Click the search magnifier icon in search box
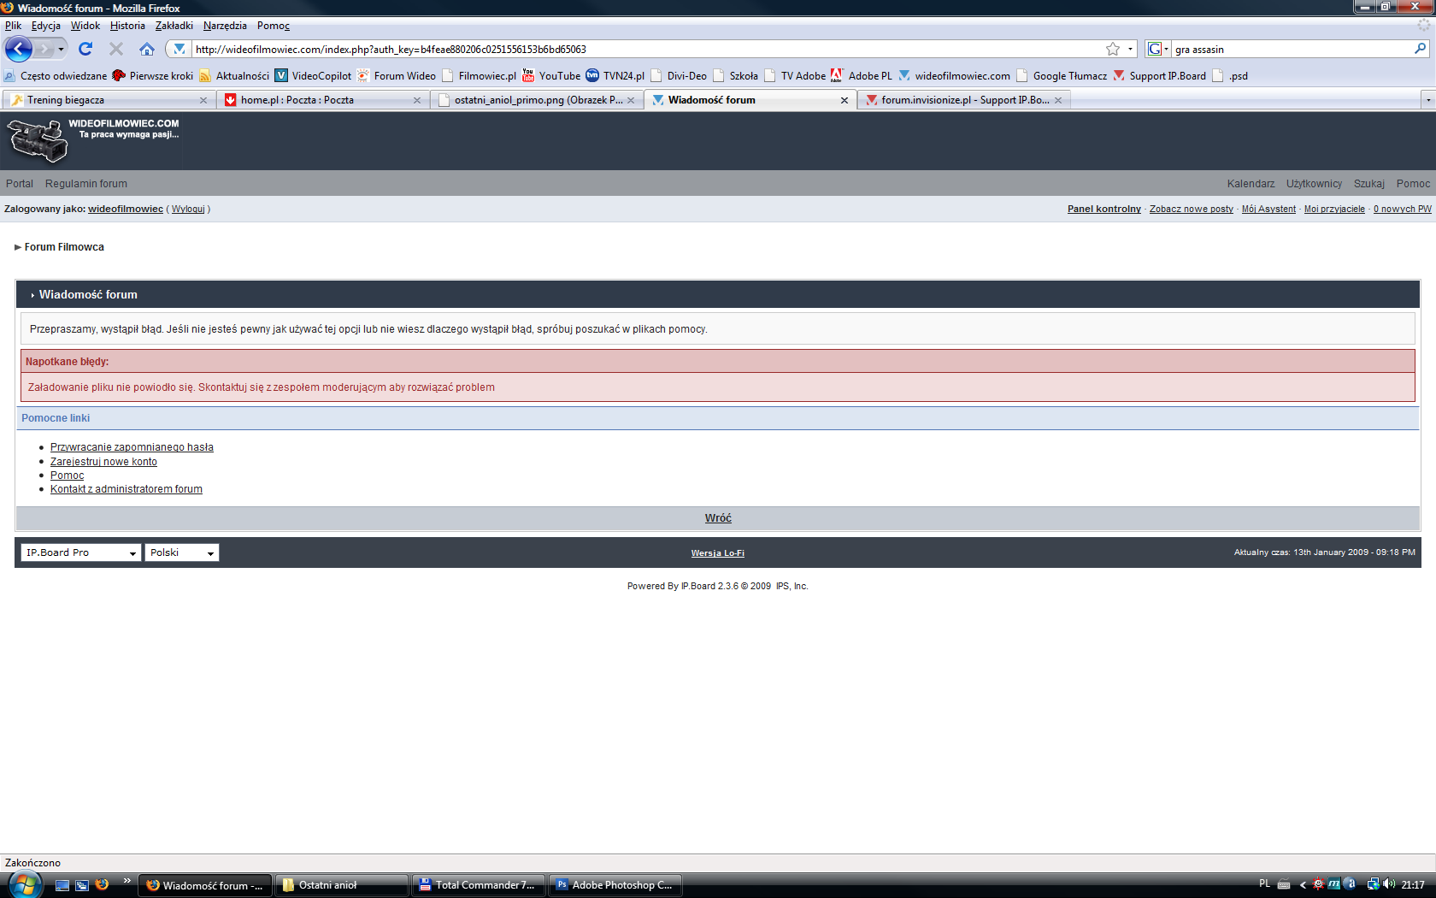This screenshot has width=1436, height=898. (1420, 49)
